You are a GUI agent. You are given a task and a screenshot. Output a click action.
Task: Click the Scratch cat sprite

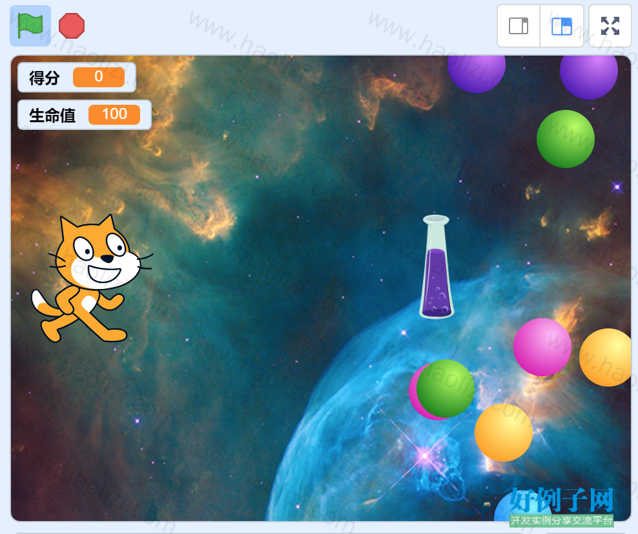point(92,279)
